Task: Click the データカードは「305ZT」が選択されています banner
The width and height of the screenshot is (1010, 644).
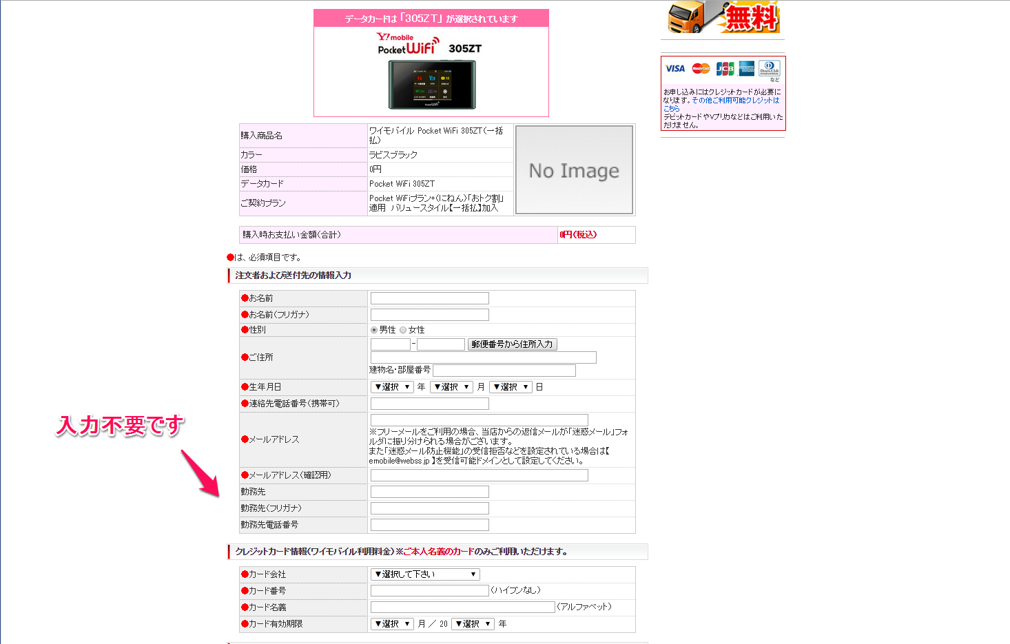Action: click(431, 19)
